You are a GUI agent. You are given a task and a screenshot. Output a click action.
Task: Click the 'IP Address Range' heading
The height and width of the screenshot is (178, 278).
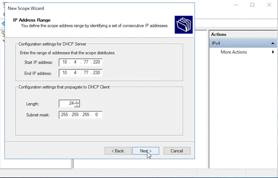32,20
